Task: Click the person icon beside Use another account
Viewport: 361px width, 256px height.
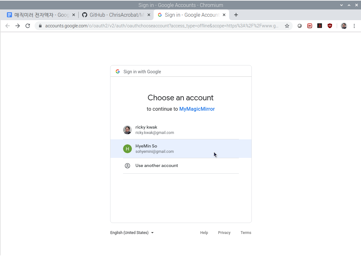Action: pyautogui.click(x=127, y=166)
